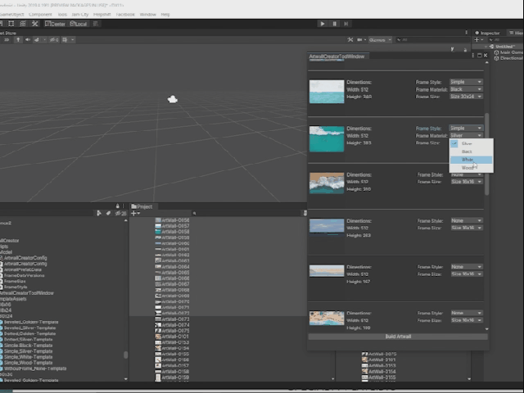Select the Height 260 waves artwork thumbnail

(x=327, y=183)
